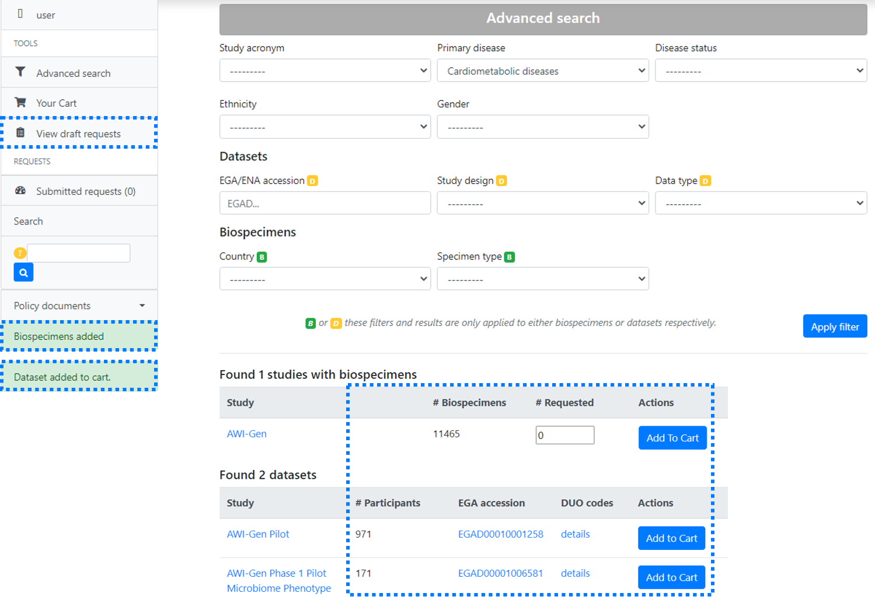Click the Advanced search header banner
Screen dimensions: 875x600
[x=543, y=19]
